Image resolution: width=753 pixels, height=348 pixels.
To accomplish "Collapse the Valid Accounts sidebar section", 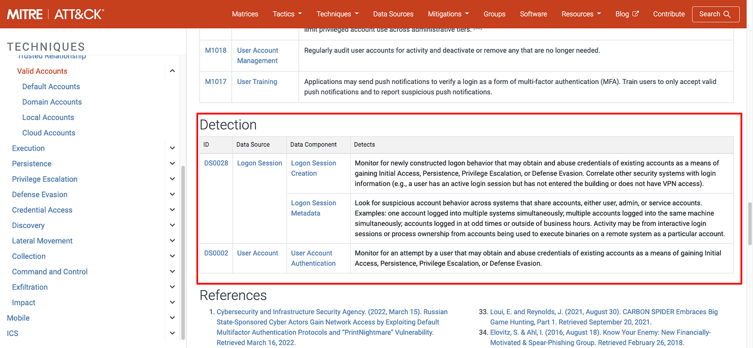I will click(172, 71).
